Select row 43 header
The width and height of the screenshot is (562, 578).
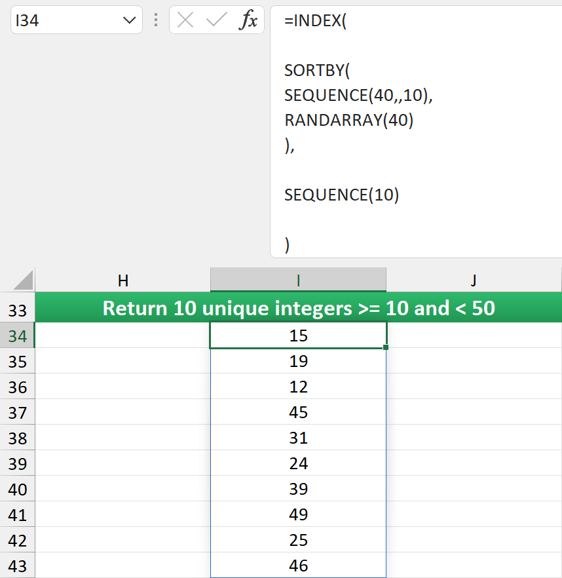(x=18, y=566)
